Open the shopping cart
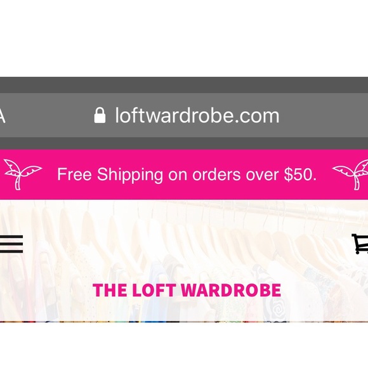The image size is (368, 368). [x=360, y=244]
